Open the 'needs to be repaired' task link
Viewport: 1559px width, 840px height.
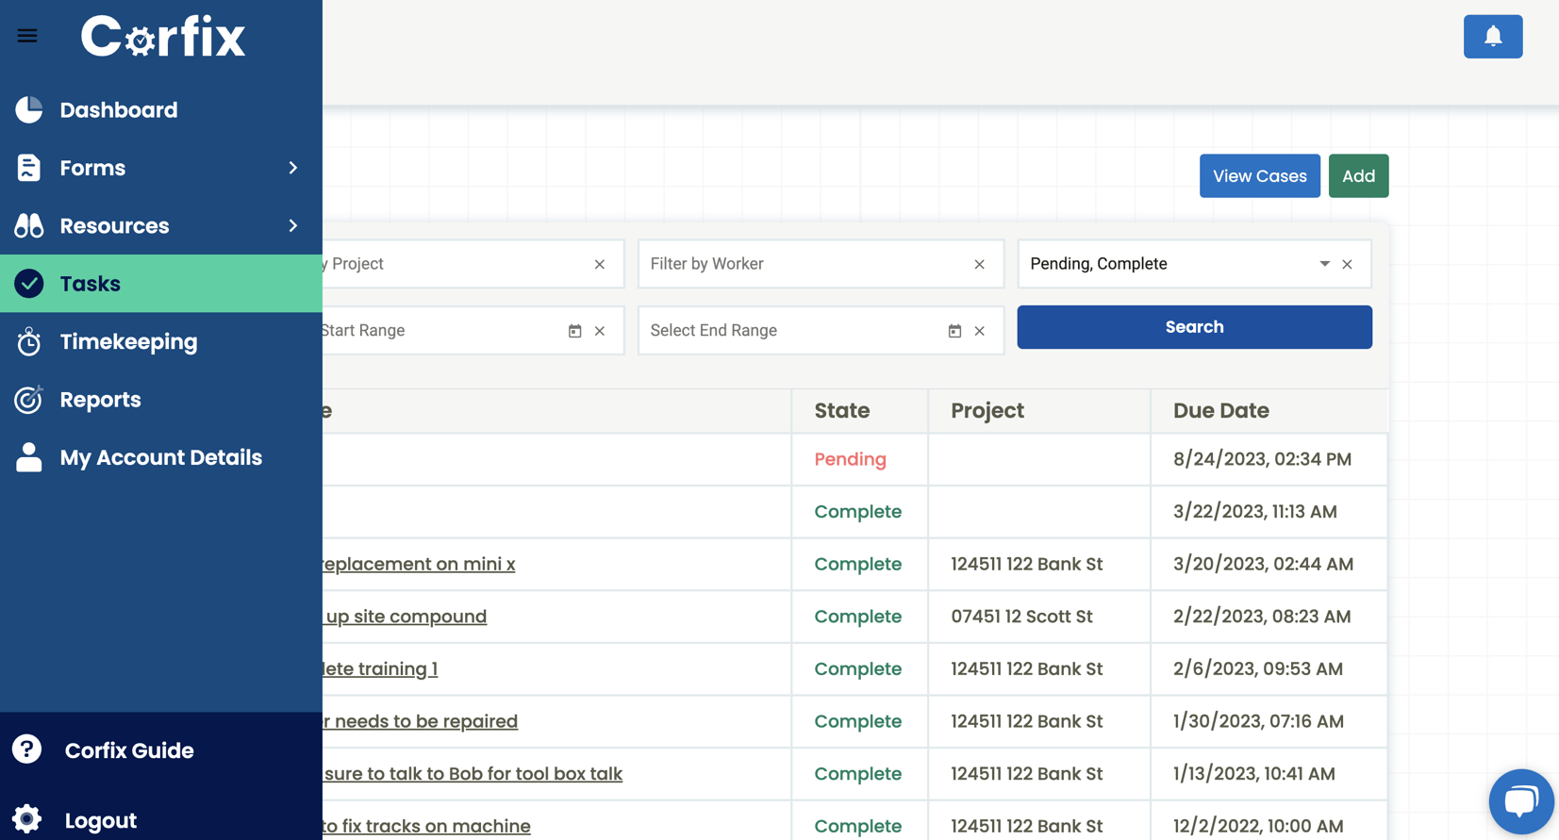421,721
